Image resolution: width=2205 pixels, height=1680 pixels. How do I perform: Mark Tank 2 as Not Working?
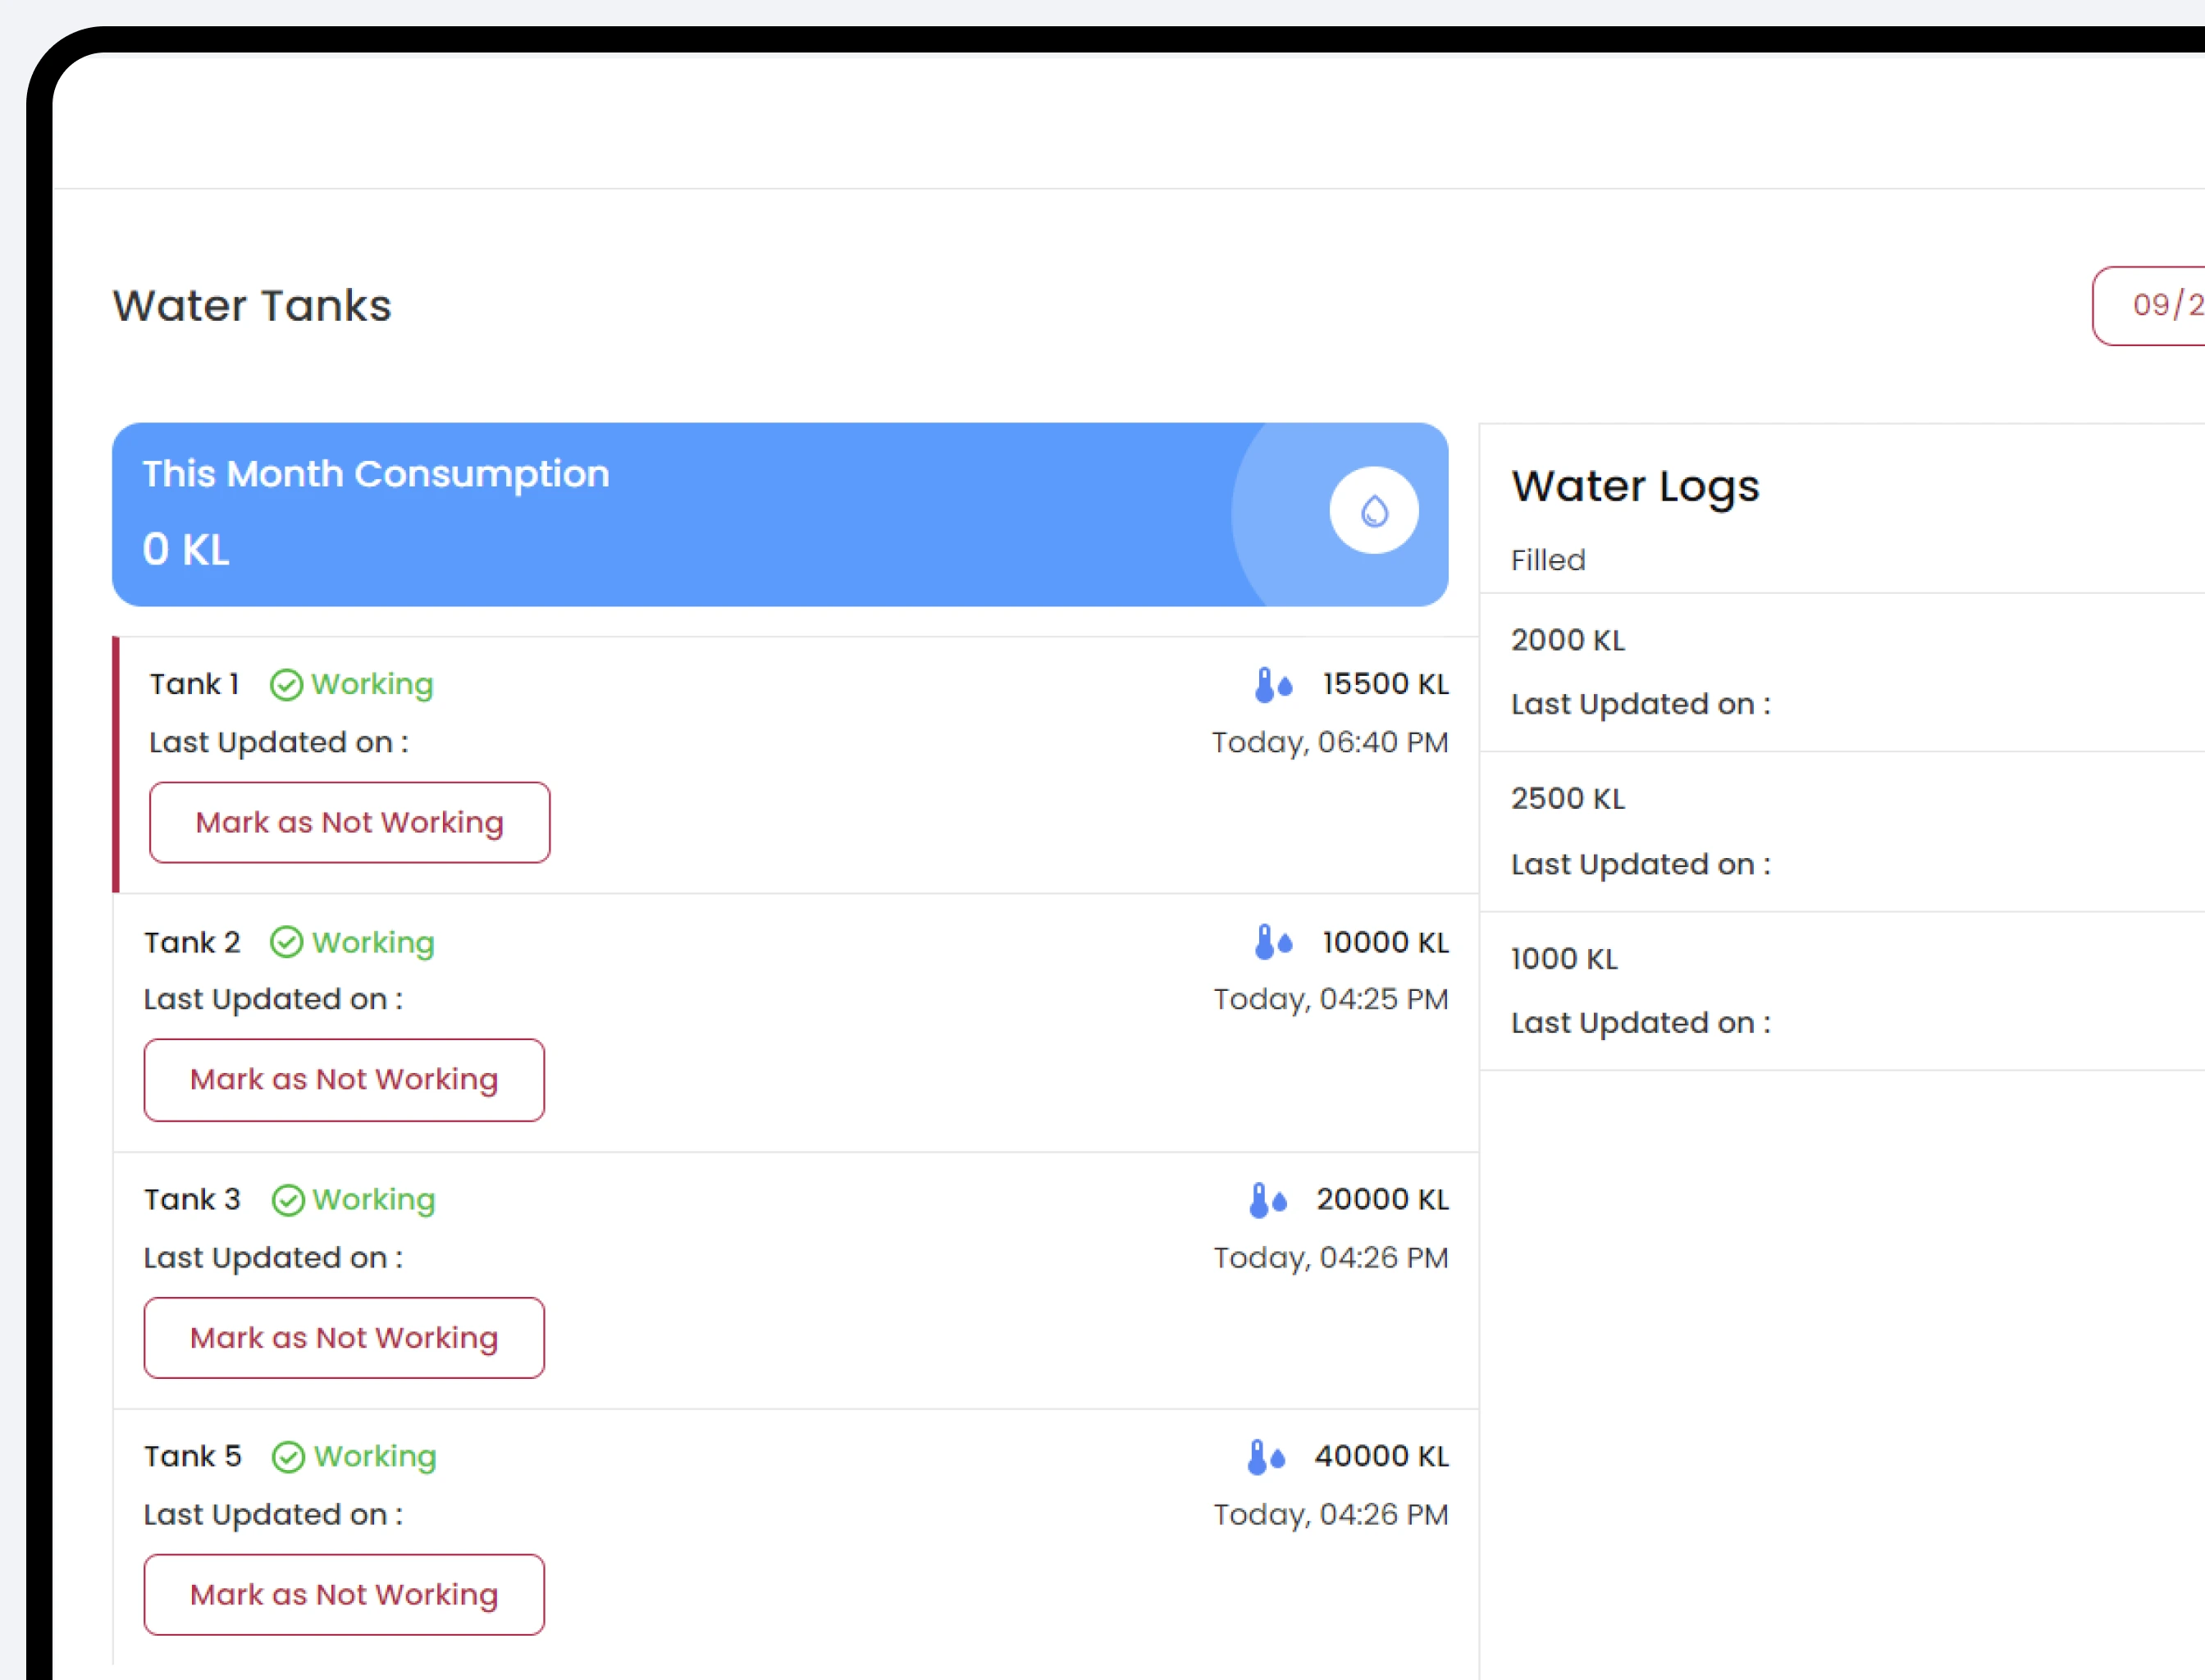point(344,1080)
